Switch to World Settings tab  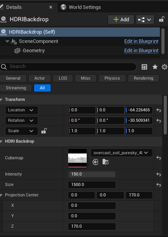[81, 7]
